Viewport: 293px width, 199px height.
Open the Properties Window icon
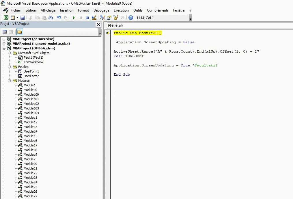point(109,18)
